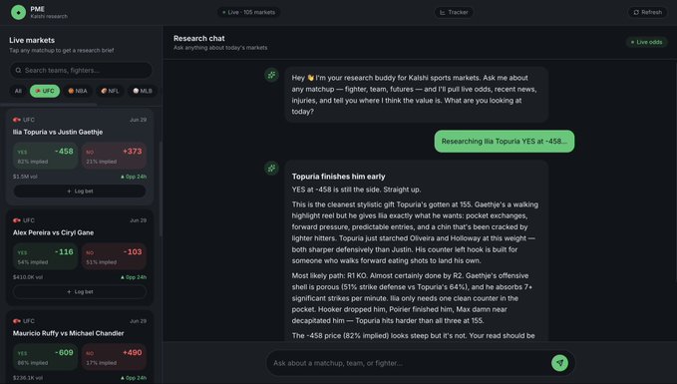The image size is (677, 384).
Task: Click $410.0K vol on Pereira card
Action: point(28,277)
